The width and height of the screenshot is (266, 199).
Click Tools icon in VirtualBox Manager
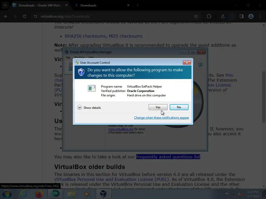coord(70,67)
